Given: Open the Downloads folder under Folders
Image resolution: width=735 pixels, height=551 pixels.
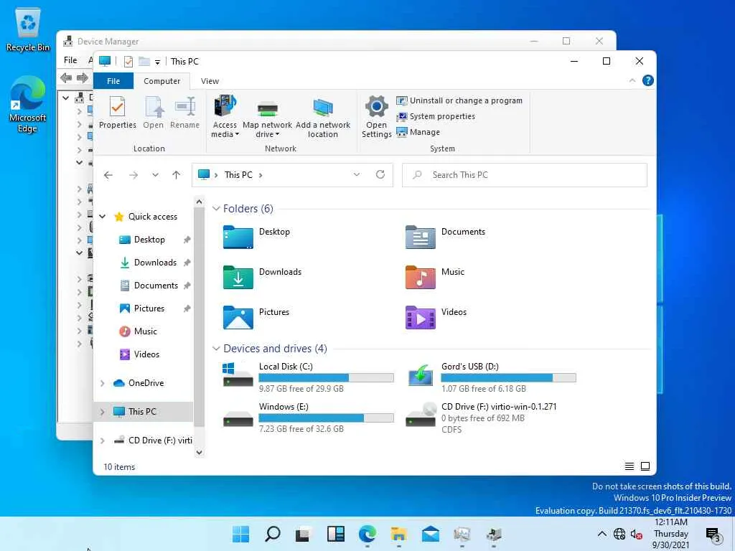Looking at the screenshot, I should [x=262, y=277].
